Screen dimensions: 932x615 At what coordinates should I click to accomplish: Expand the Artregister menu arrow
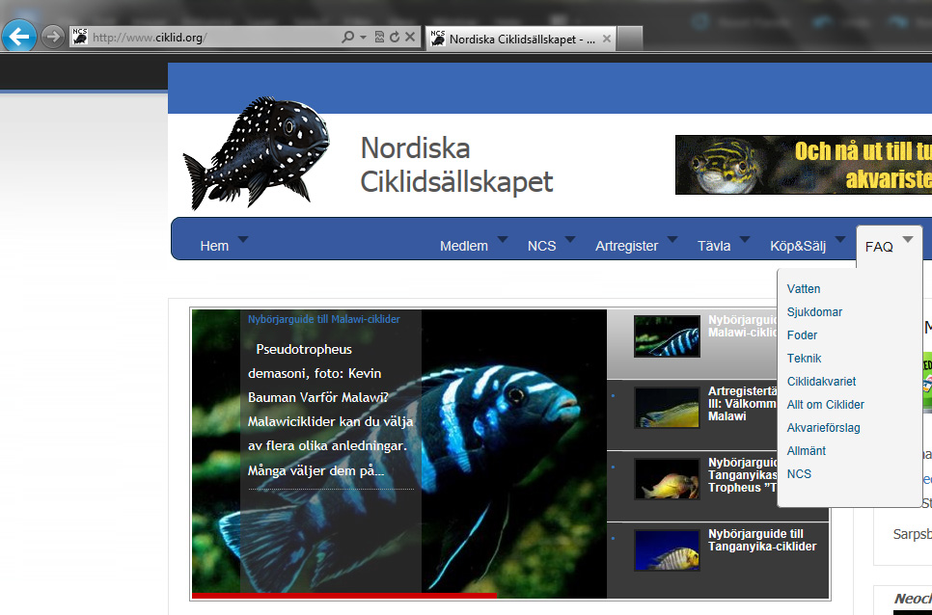click(x=672, y=239)
